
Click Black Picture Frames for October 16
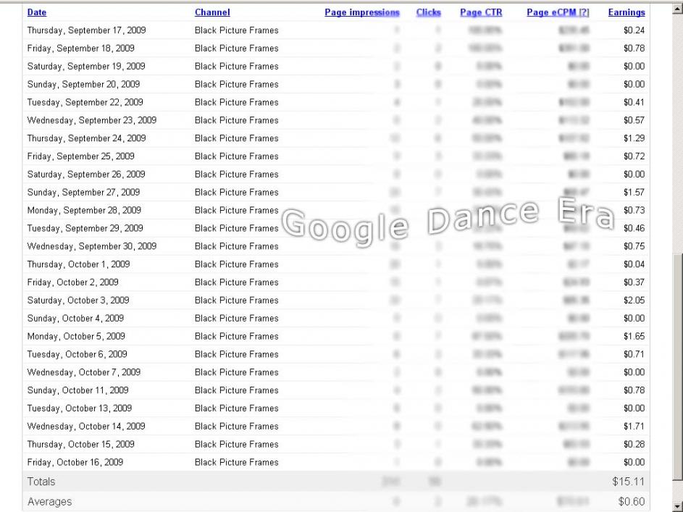click(237, 462)
